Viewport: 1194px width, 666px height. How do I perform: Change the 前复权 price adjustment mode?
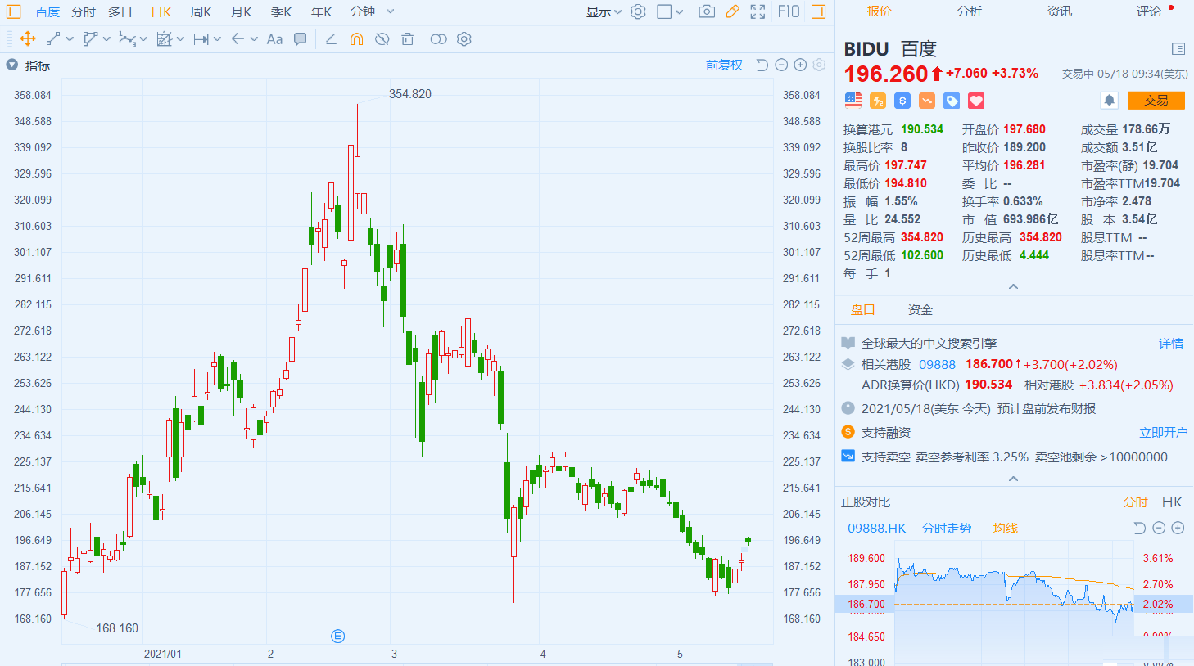(724, 65)
